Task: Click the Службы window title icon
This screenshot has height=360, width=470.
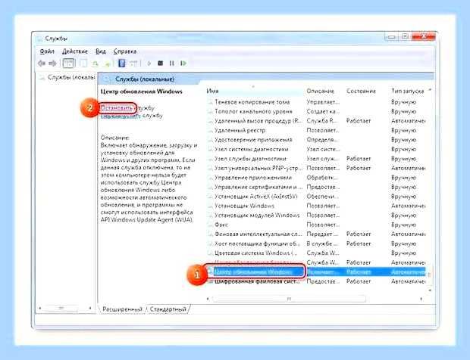Action: point(40,39)
